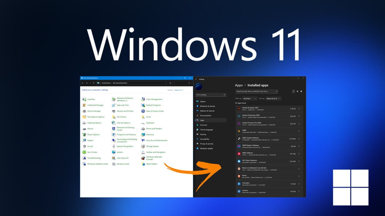Open 'Filter by: All drives' dropdown
Viewport: 385px width, 216px height.
250,98
